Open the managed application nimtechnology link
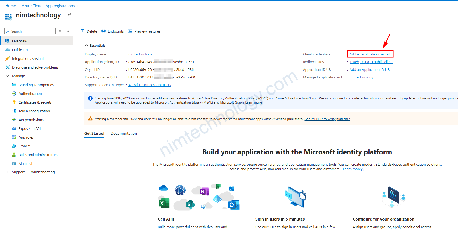The width and height of the screenshot is (458, 229). [361, 77]
